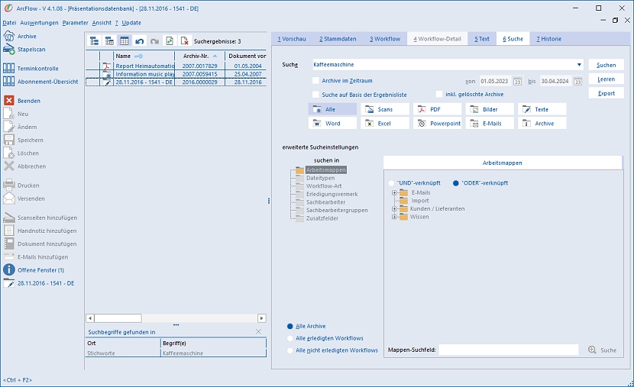Image resolution: width=634 pixels, height=387 pixels.
Task: Click the blue undo arrow in results toolbar
Action: [140, 40]
